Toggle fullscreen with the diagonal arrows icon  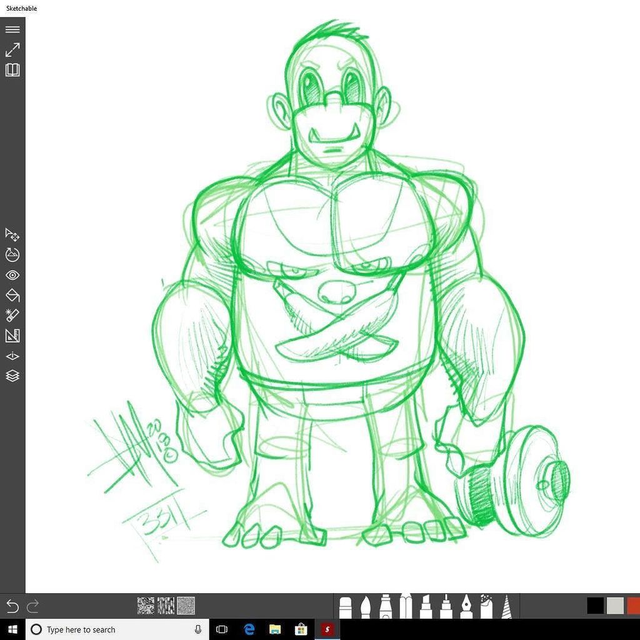12,50
